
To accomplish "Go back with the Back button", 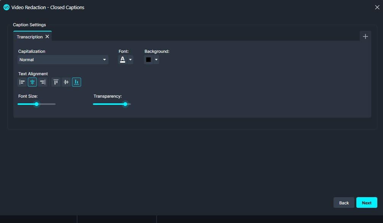I will coord(343,202).
